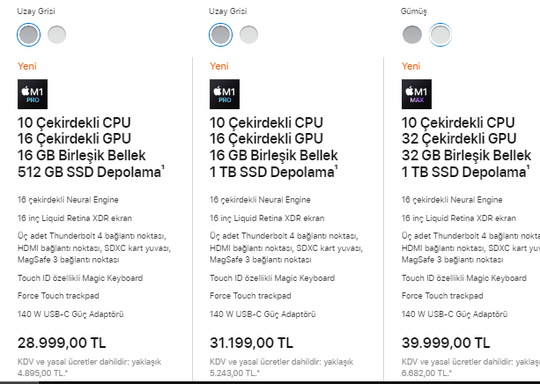The width and height of the screenshot is (540, 384).
Task: Click the M1 Pro chip icon for 512 GB model
Action: pos(32,94)
